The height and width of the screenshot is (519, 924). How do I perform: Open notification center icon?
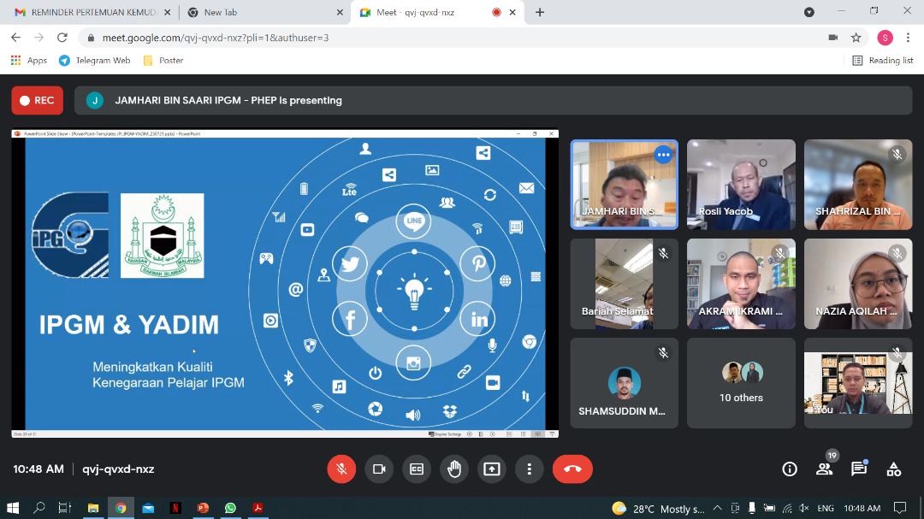[900, 508]
